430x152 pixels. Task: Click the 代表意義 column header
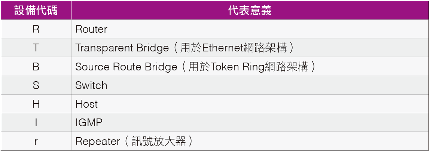pyautogui.click(x=250, y=10)
